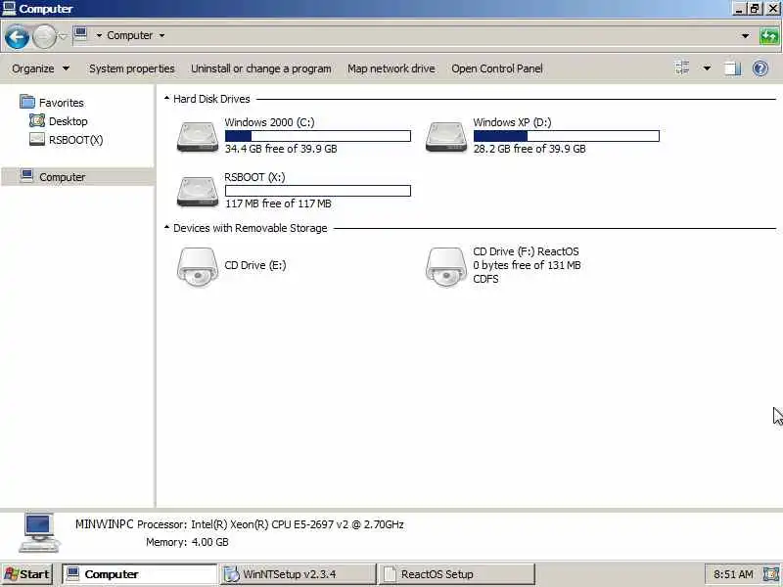Click the system tray icon beside the clock
The width and height of the screenshot is (783, 587).
click(770, 574)
